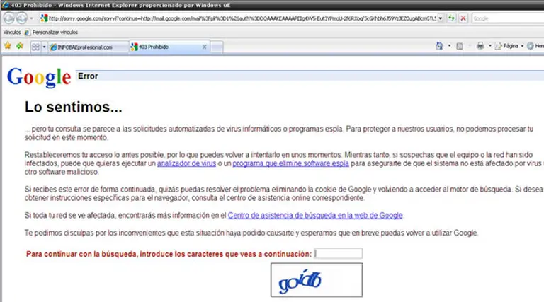Go forward with the browser Forward arrow
Image resolution: width=544 pixels, height=302 pixels.
(21, 18)
